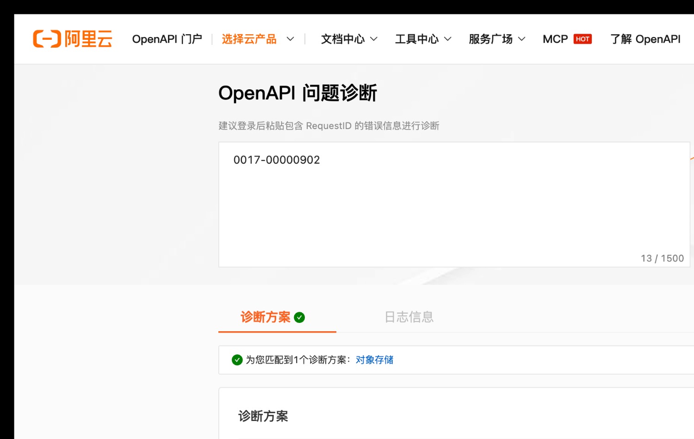
Task: Click the OpenAPI 问题诊断 page heading
Action: [298, 93]
